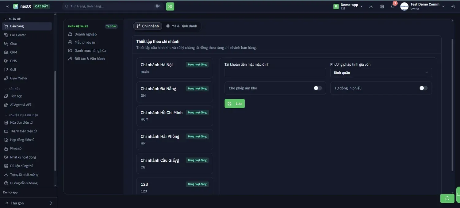Open settings gear in top bar

[382, 6]
